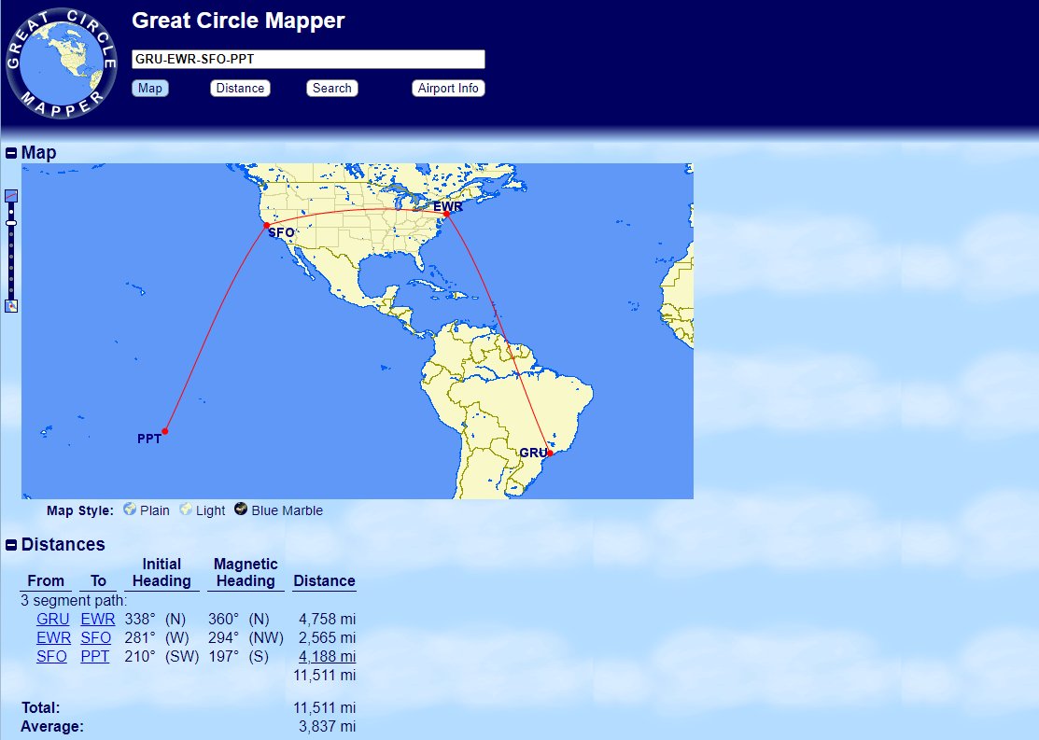Click the '294°' magnetic heading value

[x=223, y=638]
